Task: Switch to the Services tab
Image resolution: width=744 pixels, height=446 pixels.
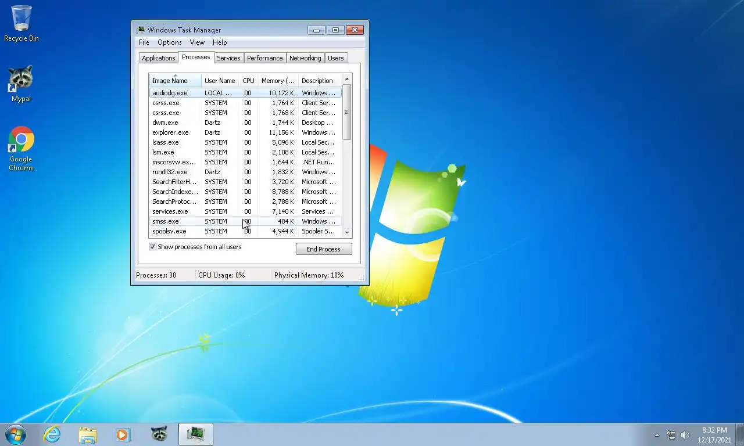Action: pos(228,58)
